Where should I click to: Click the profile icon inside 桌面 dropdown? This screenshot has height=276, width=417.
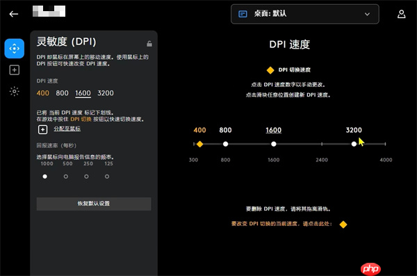[x=243, y=14]
